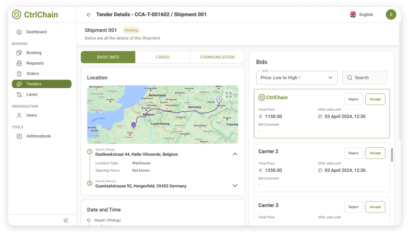
Task: Expand the map to fullscreen
Action: tap(228, 95)
